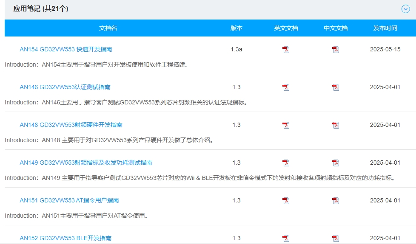This screenshot has height=244, width=416.
Task: Download Chinese PDF of AN151 AT command guide
Action: coord(336,201)
